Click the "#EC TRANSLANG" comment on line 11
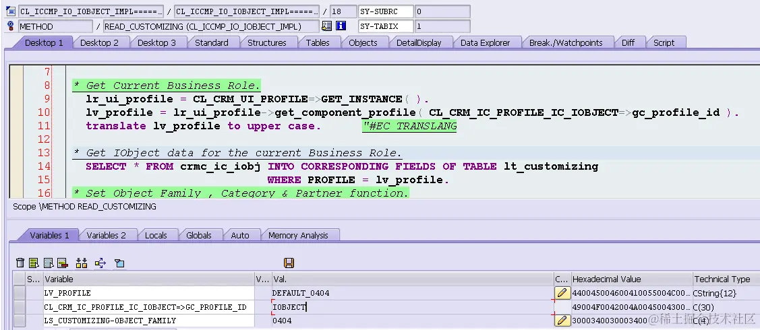The image size is (760, 330). coord(409,127)
